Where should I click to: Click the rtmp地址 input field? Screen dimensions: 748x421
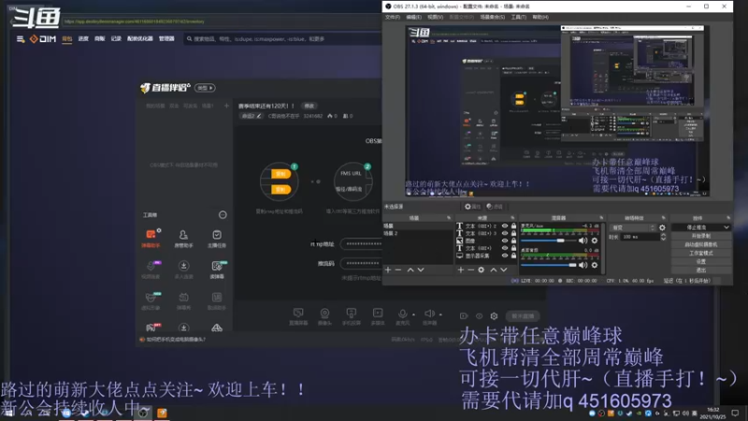pyautogui.click(x=361, y=244)
